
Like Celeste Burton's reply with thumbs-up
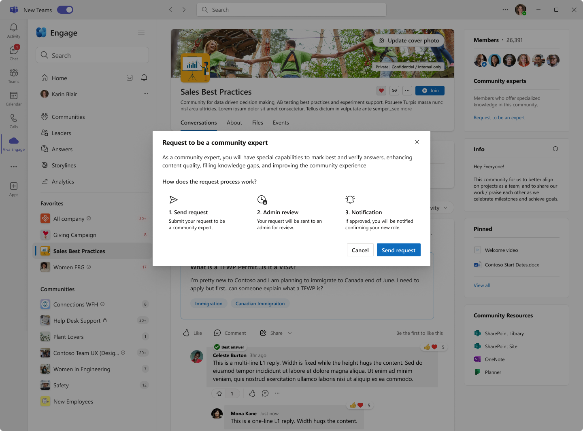252,393
